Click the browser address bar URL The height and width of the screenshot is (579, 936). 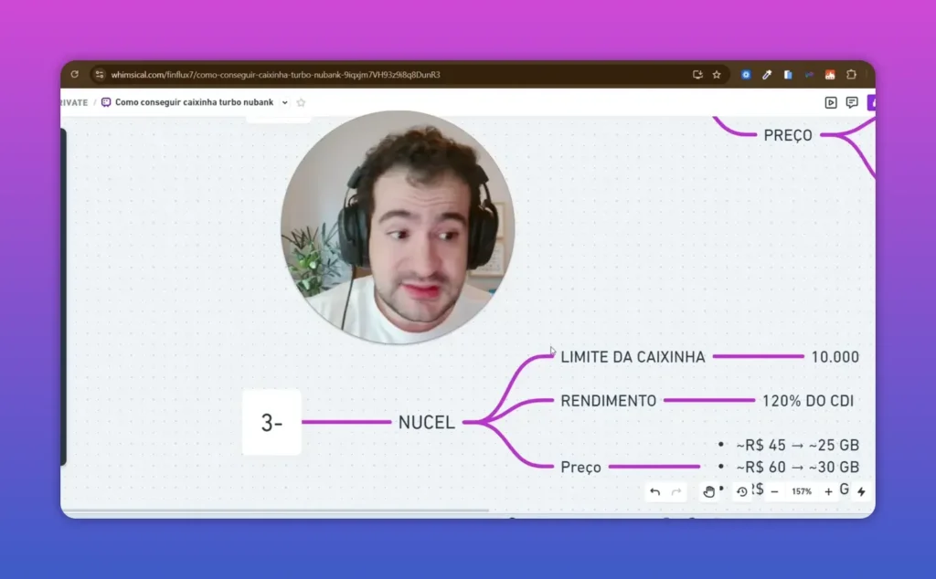[274, 75]
